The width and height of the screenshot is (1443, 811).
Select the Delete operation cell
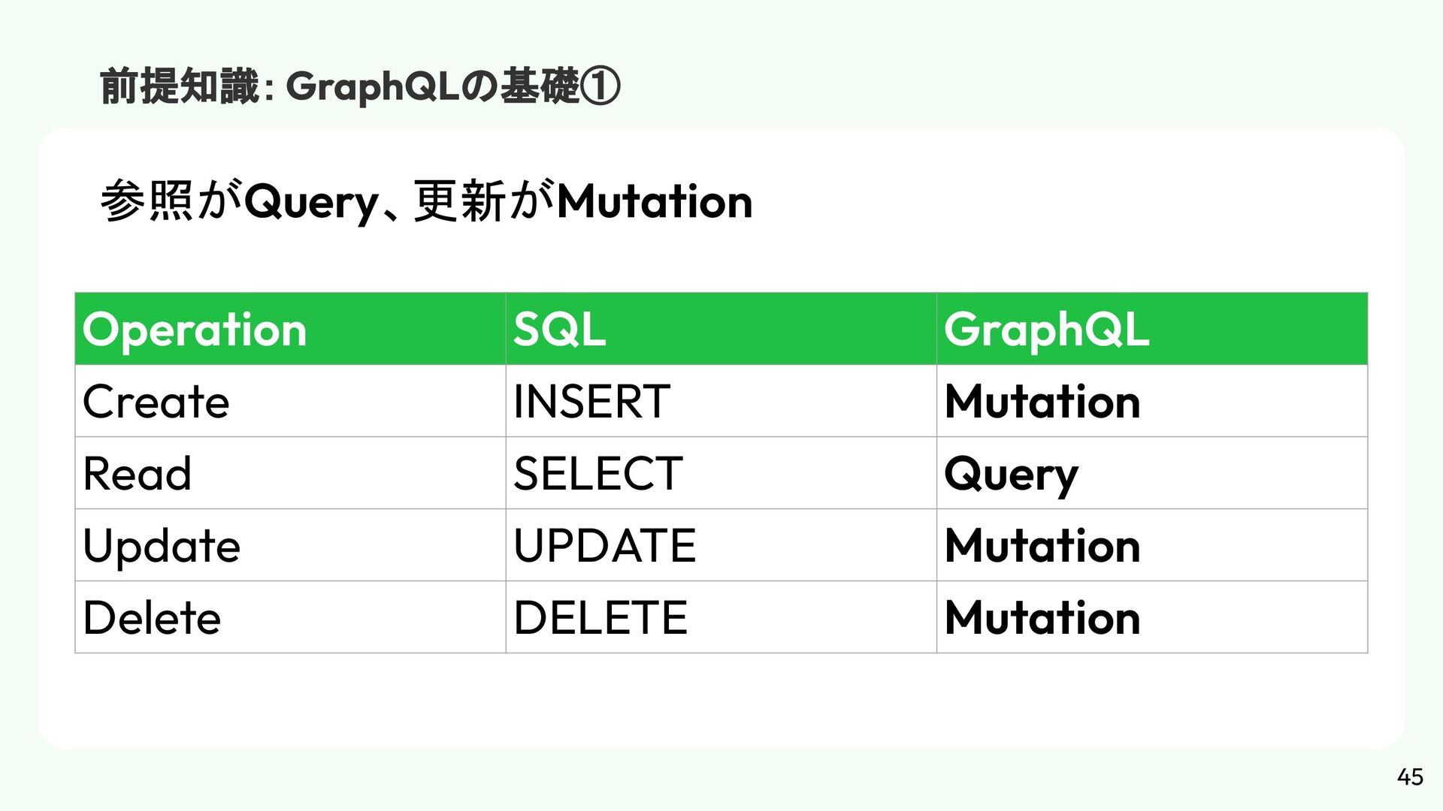(x=290, y=617)
